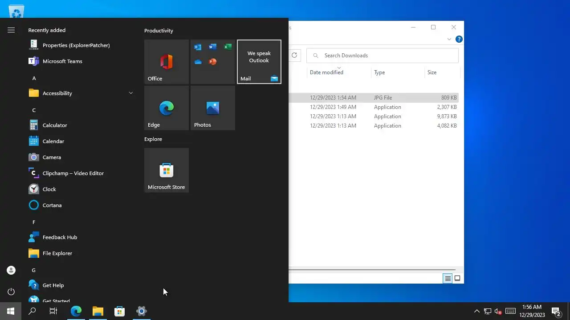Open the Recycle Bin on the desktop
Viewport: 570px width, 320px height.
(x=16, y=11)
